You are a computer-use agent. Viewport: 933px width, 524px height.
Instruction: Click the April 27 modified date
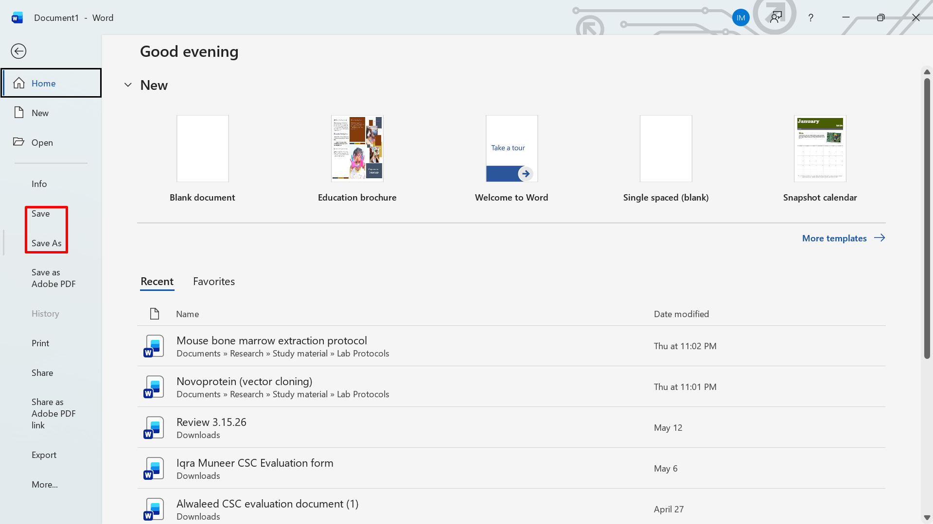[x=669, y=509]
